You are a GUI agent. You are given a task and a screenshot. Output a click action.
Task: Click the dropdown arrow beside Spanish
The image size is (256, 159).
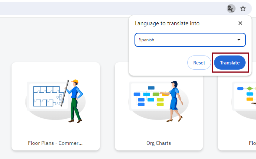click(239, 40)
